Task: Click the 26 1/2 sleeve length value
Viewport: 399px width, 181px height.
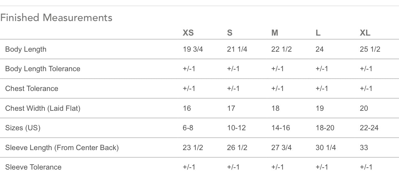Action: pyautogui.click(x=237, y=148)
